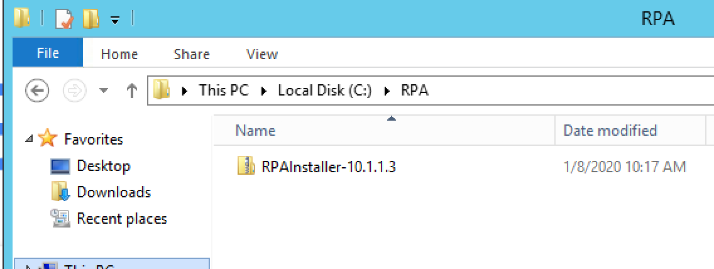Switch to the View ribbon tab

click(x=262, y=54)
